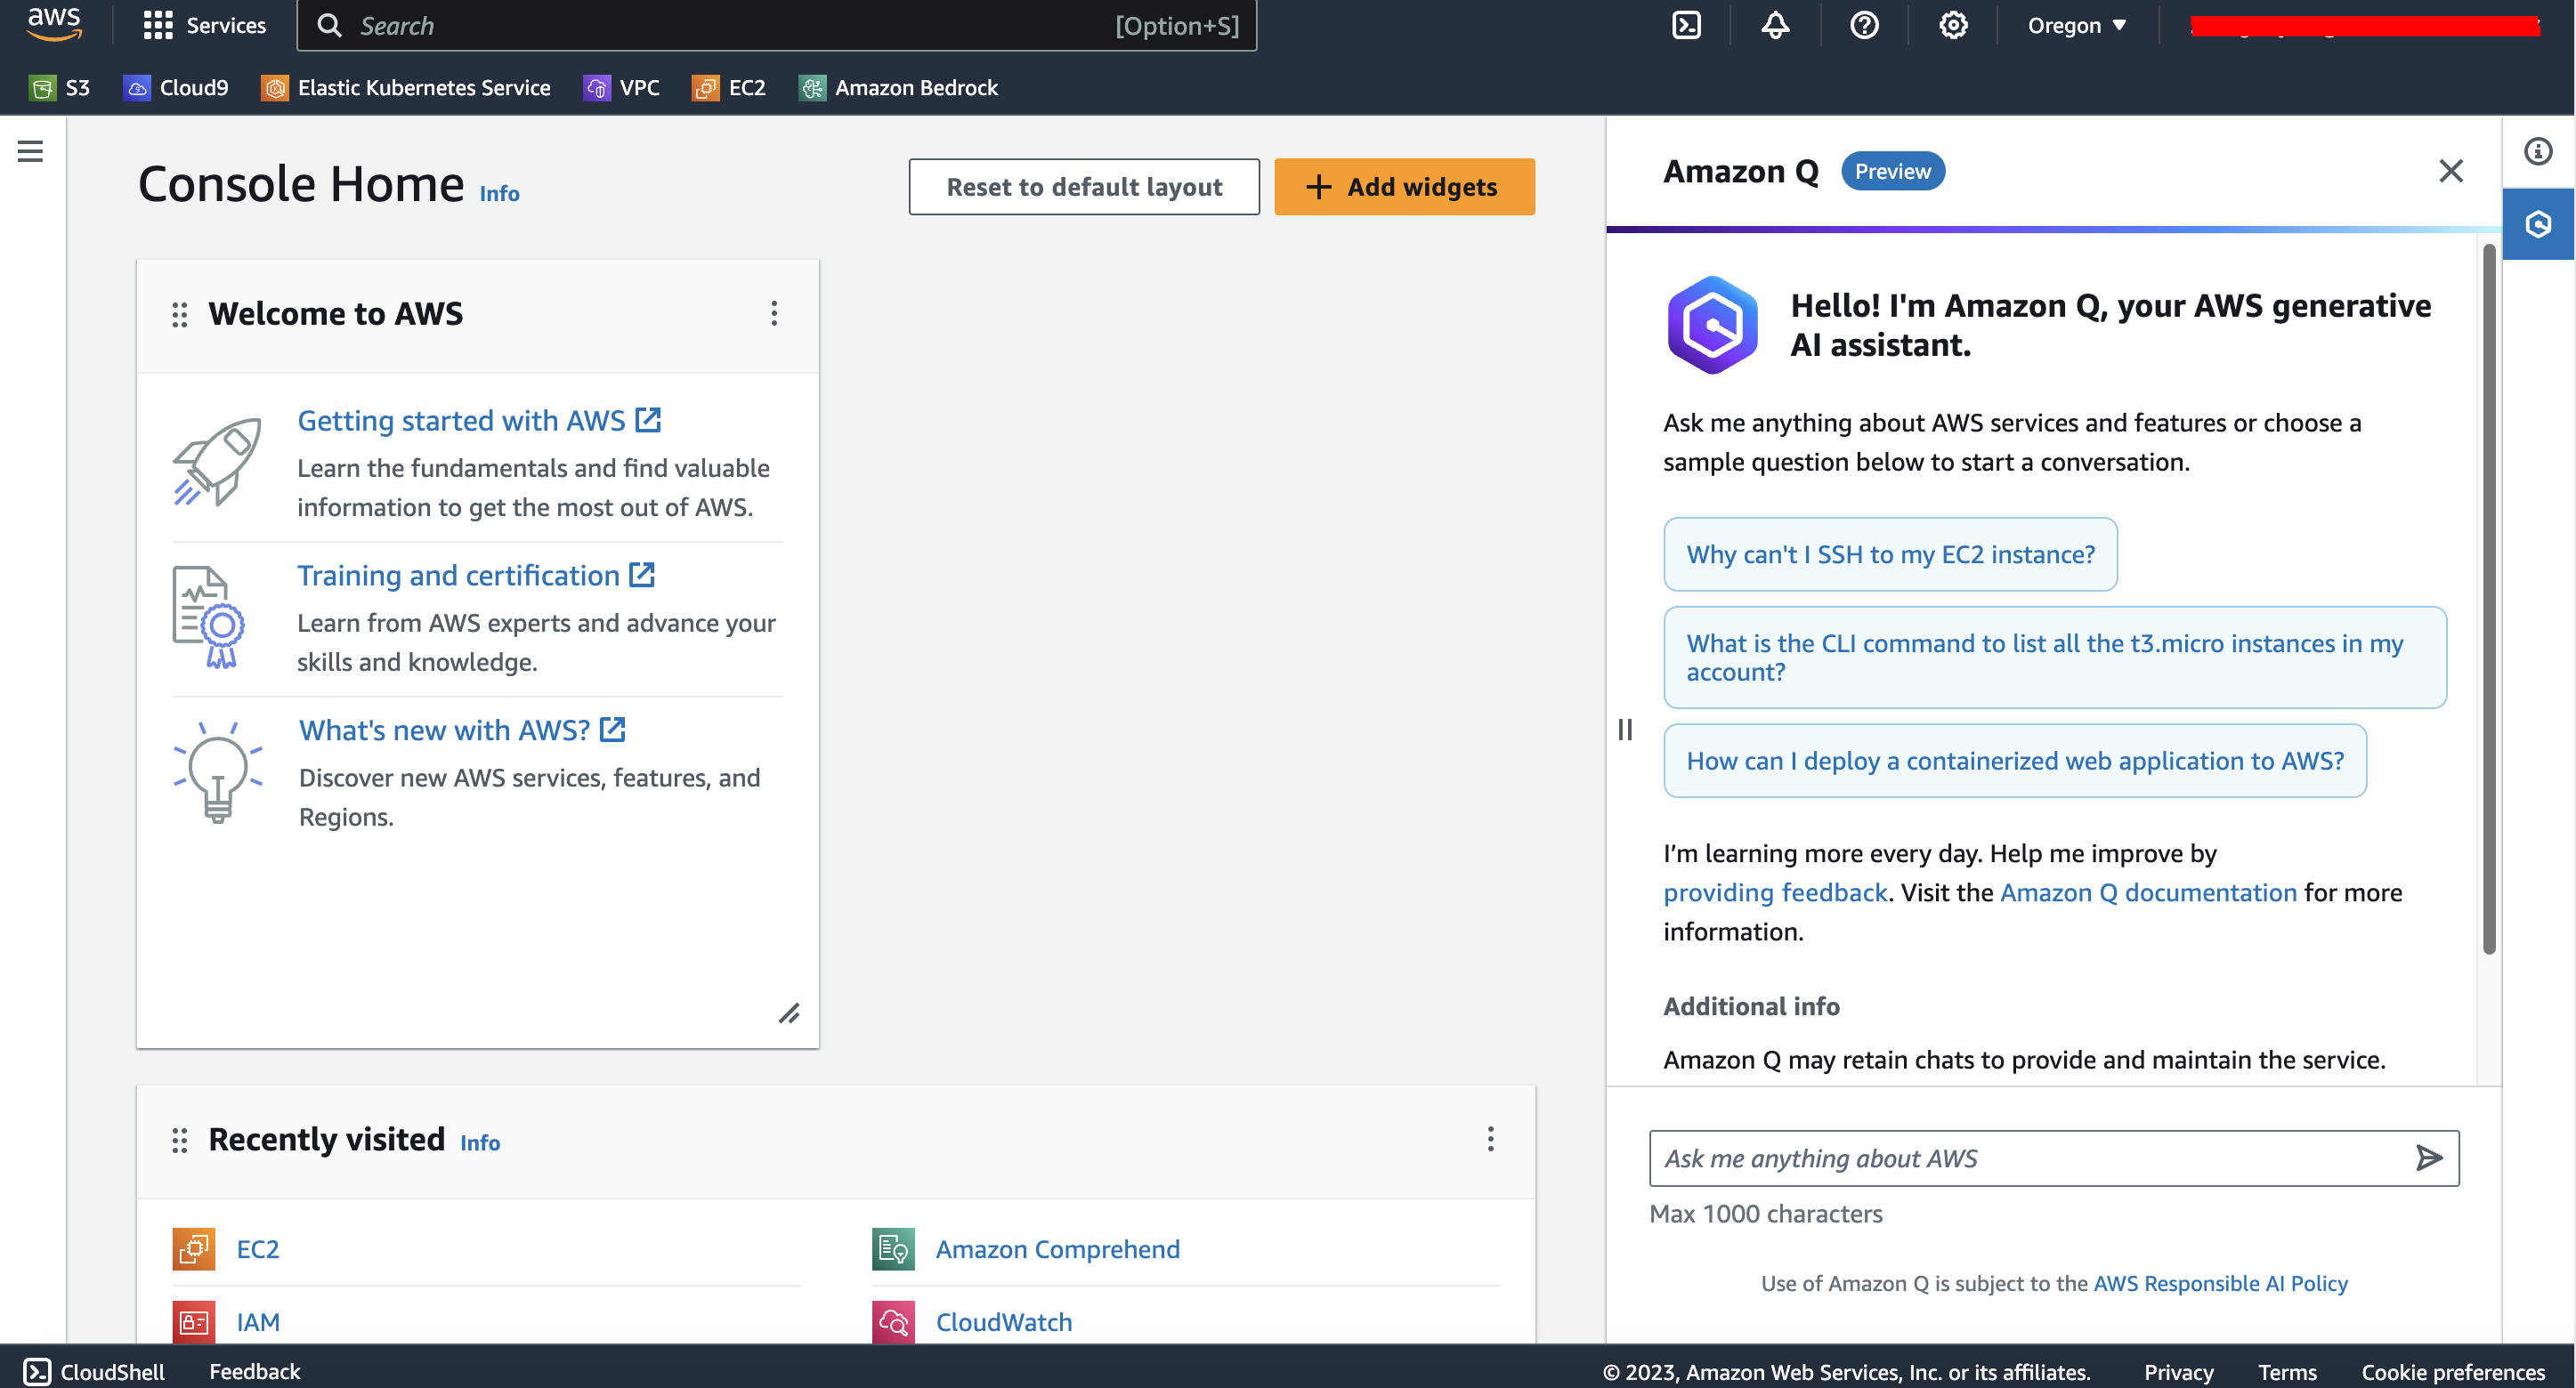Grab the Recently visited drag handle
Viewport: 2576px width, 1388px height.
click(179, 1140)
